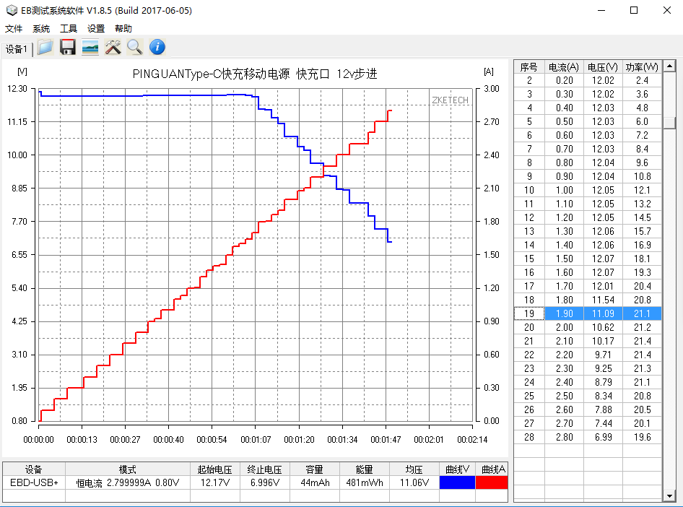683x507 pixels.
Task: Click the 恒电流 2.799999A 0.80V mode cell
Action: 128,482
